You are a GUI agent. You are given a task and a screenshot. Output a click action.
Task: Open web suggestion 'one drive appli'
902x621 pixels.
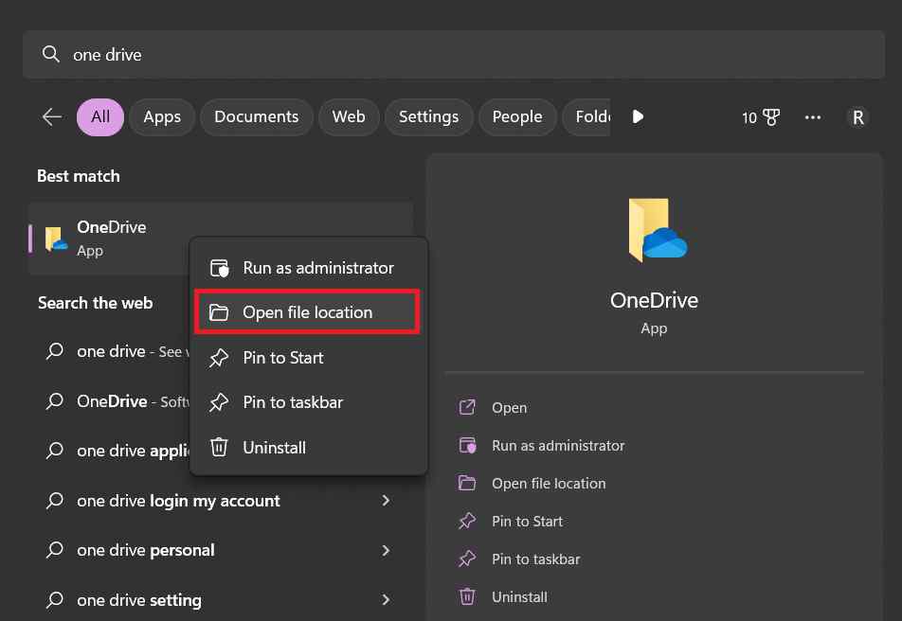[x=117, y=451]
